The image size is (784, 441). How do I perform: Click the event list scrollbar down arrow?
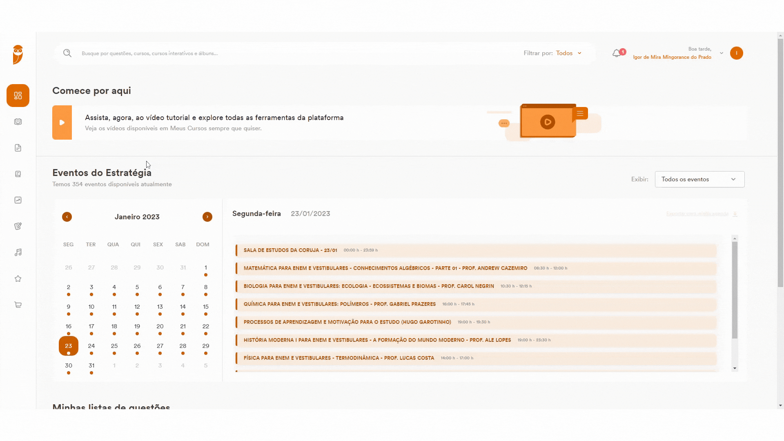click(735, 368)
